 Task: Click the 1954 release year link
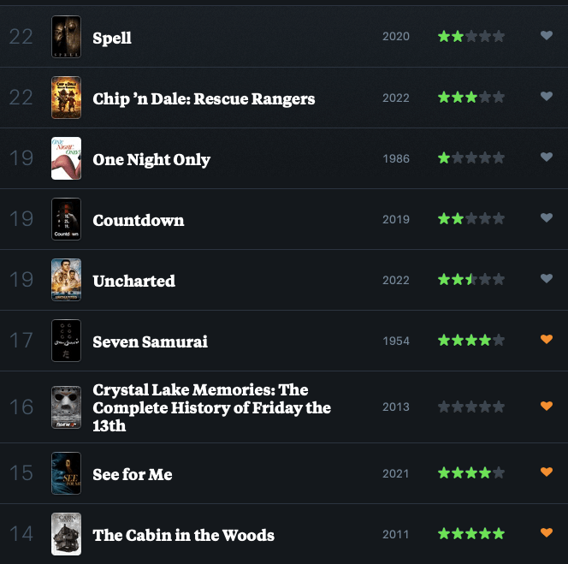click(x=396, y=341)
